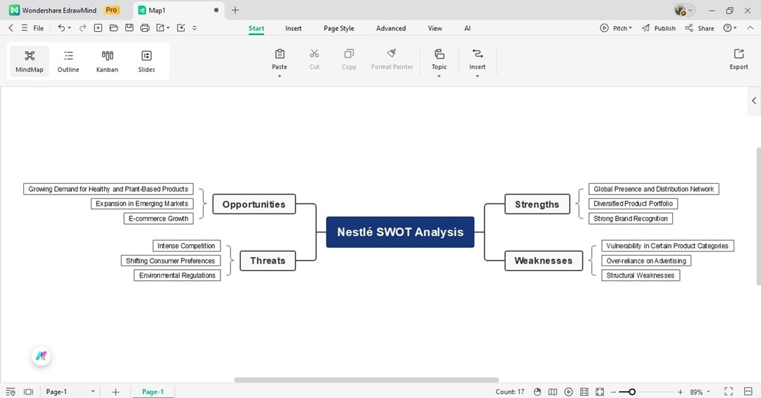Open the Help question mark menu
The image size is (761, 398).
coord(730,28)
